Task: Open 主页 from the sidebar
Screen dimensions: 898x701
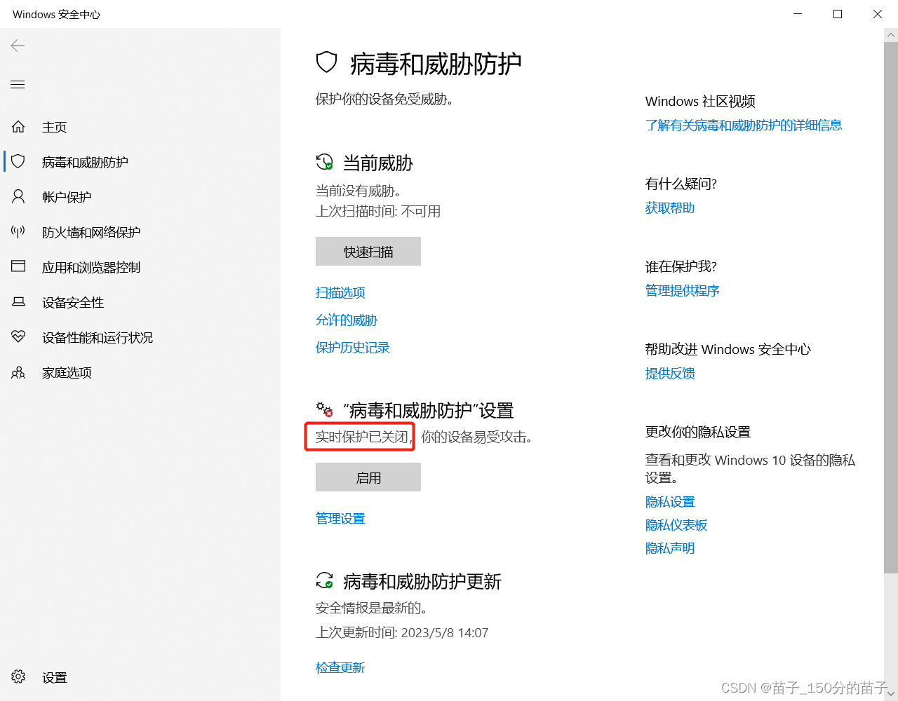Action: 54,127
